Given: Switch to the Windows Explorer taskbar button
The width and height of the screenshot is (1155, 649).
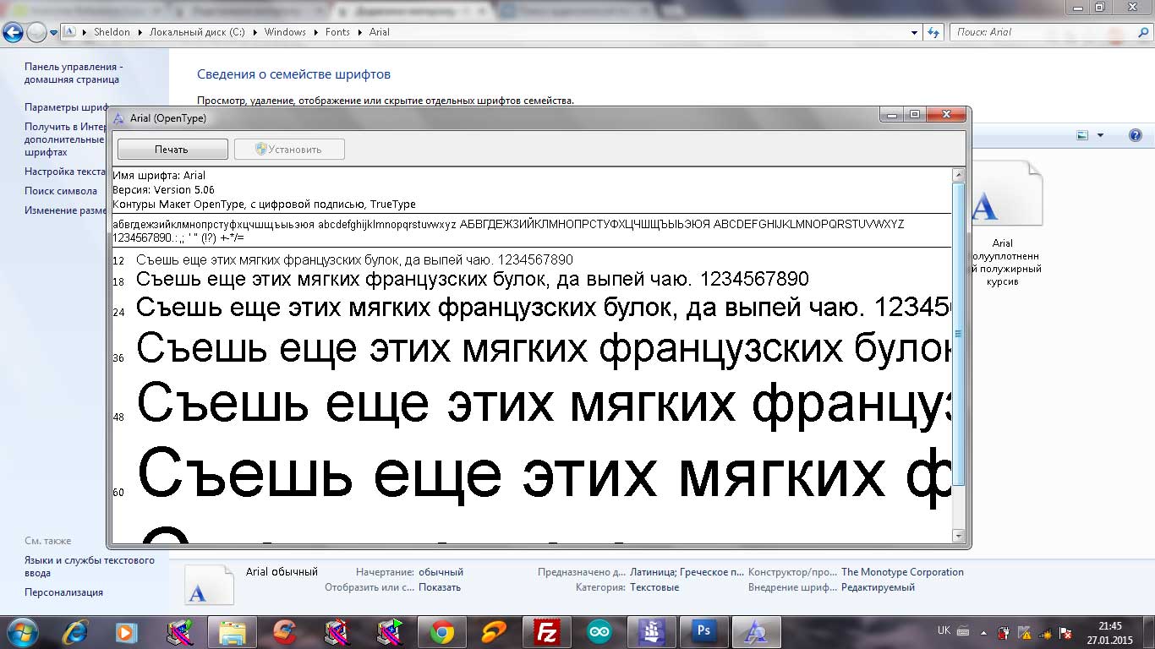Looking at the screenshot, I should point(232,632).
